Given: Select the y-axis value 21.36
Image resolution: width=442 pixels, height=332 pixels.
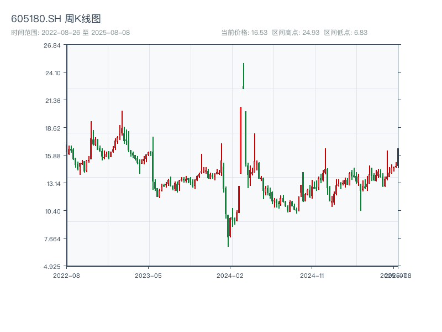Looking at the screenshot, I should [x=53, y=101].
